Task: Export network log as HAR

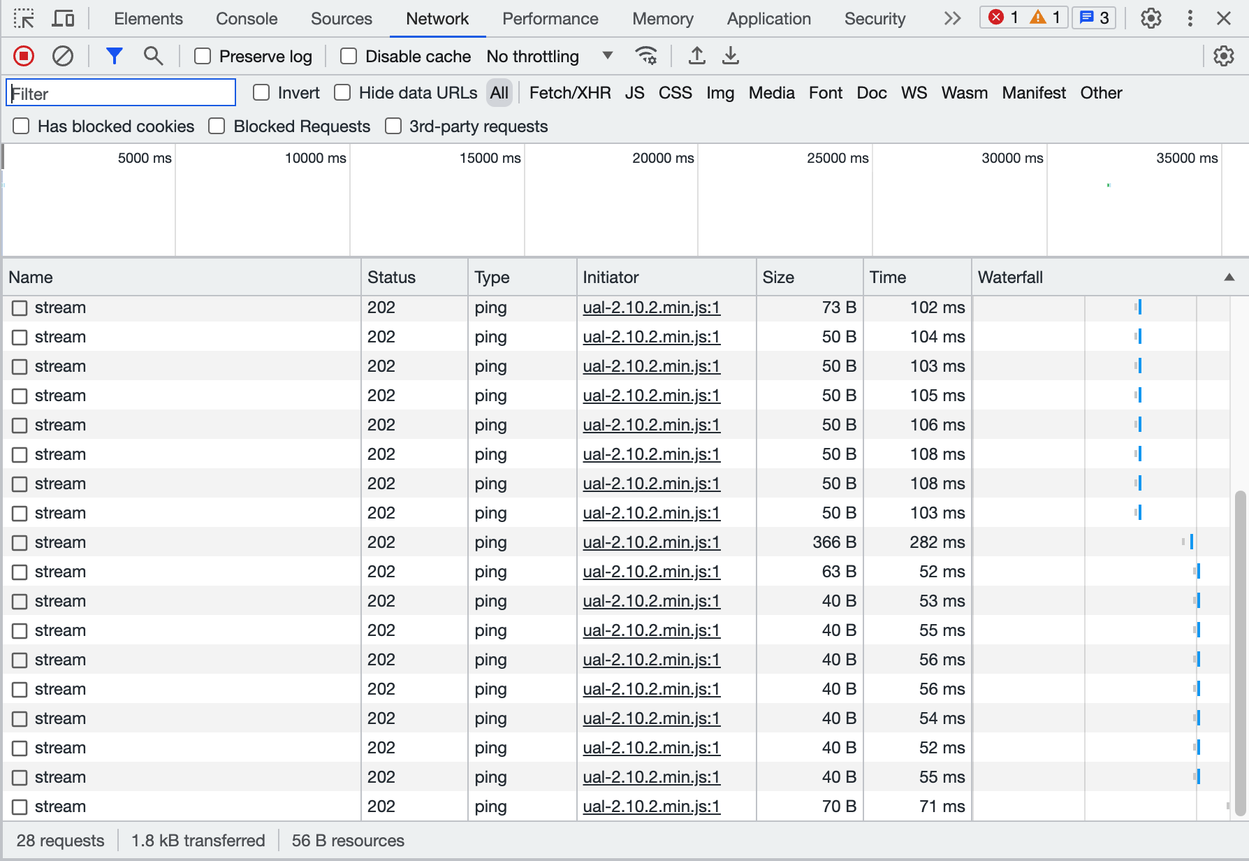Action: pyautogui.click(x=730, y=56)
